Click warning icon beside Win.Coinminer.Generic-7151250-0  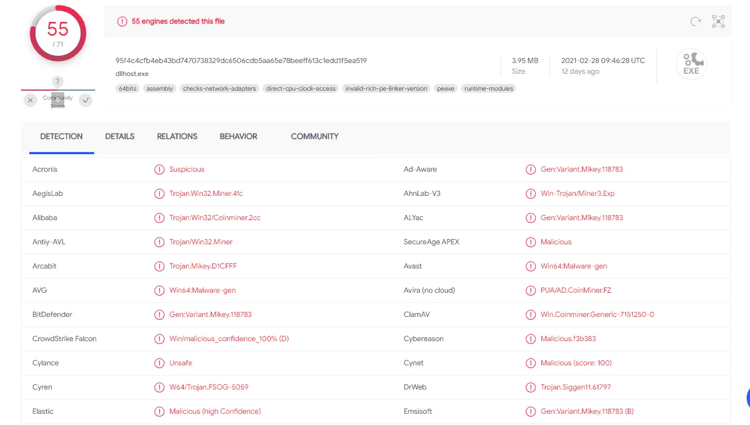click(x=531, y=315)
